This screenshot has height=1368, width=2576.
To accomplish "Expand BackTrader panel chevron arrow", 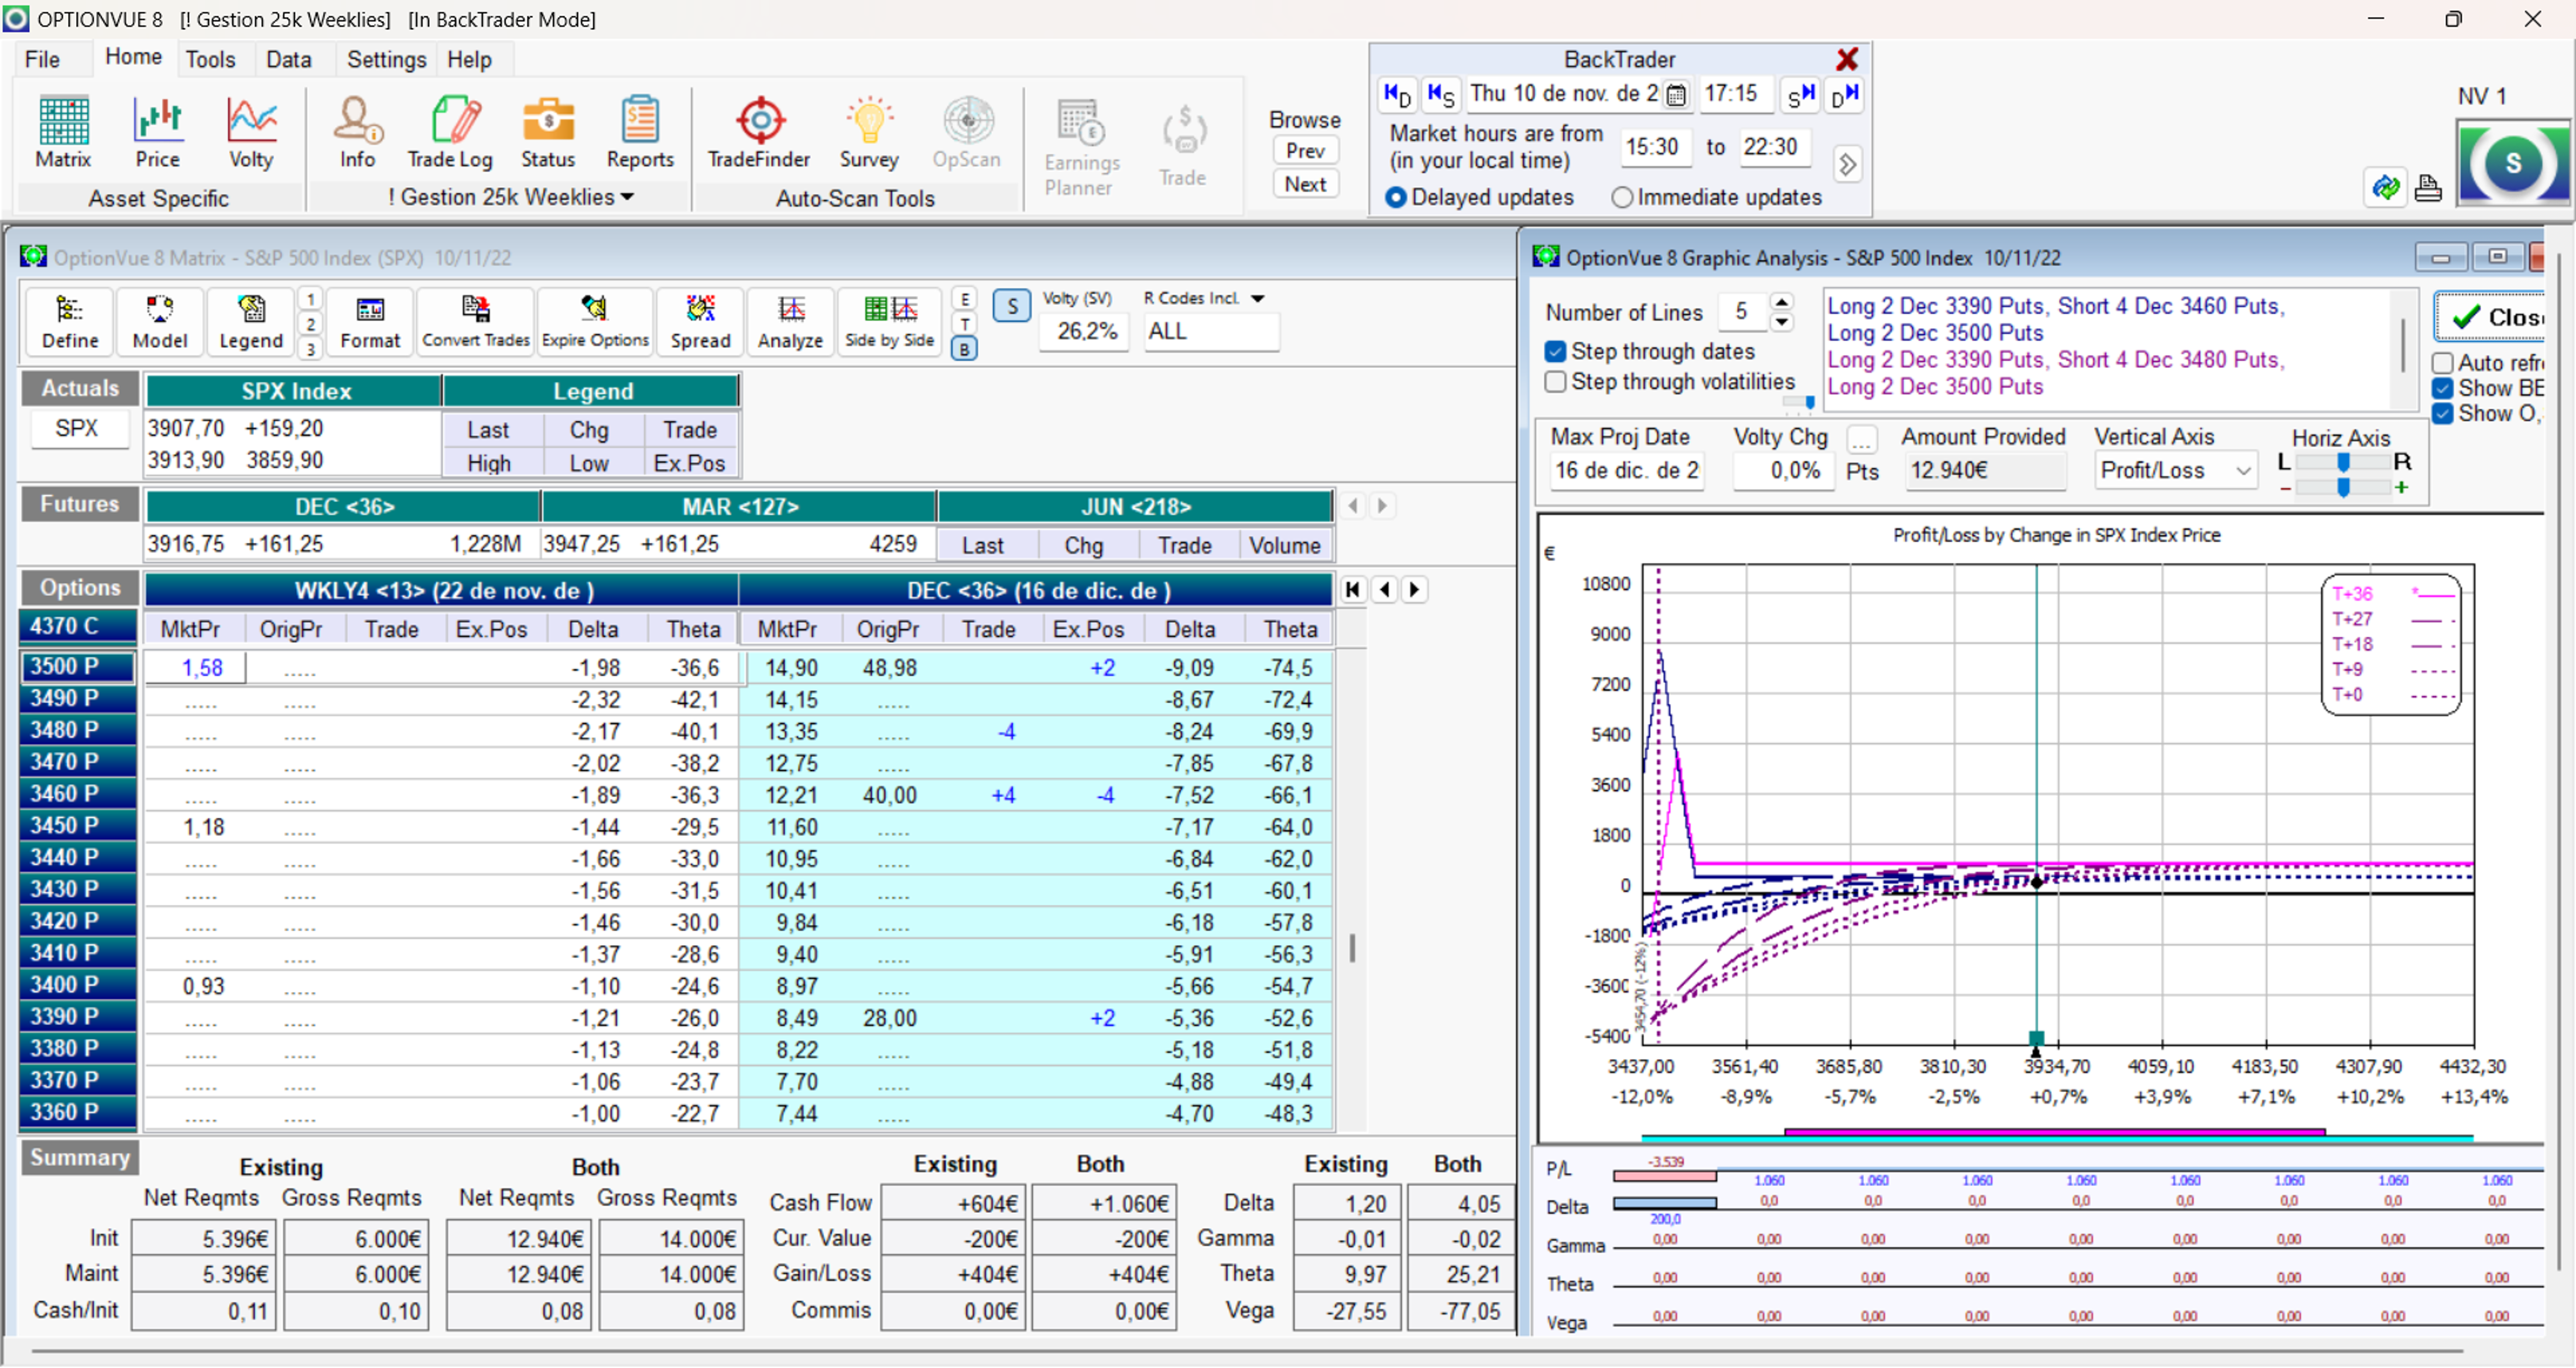I will (x=1848, y=164).
